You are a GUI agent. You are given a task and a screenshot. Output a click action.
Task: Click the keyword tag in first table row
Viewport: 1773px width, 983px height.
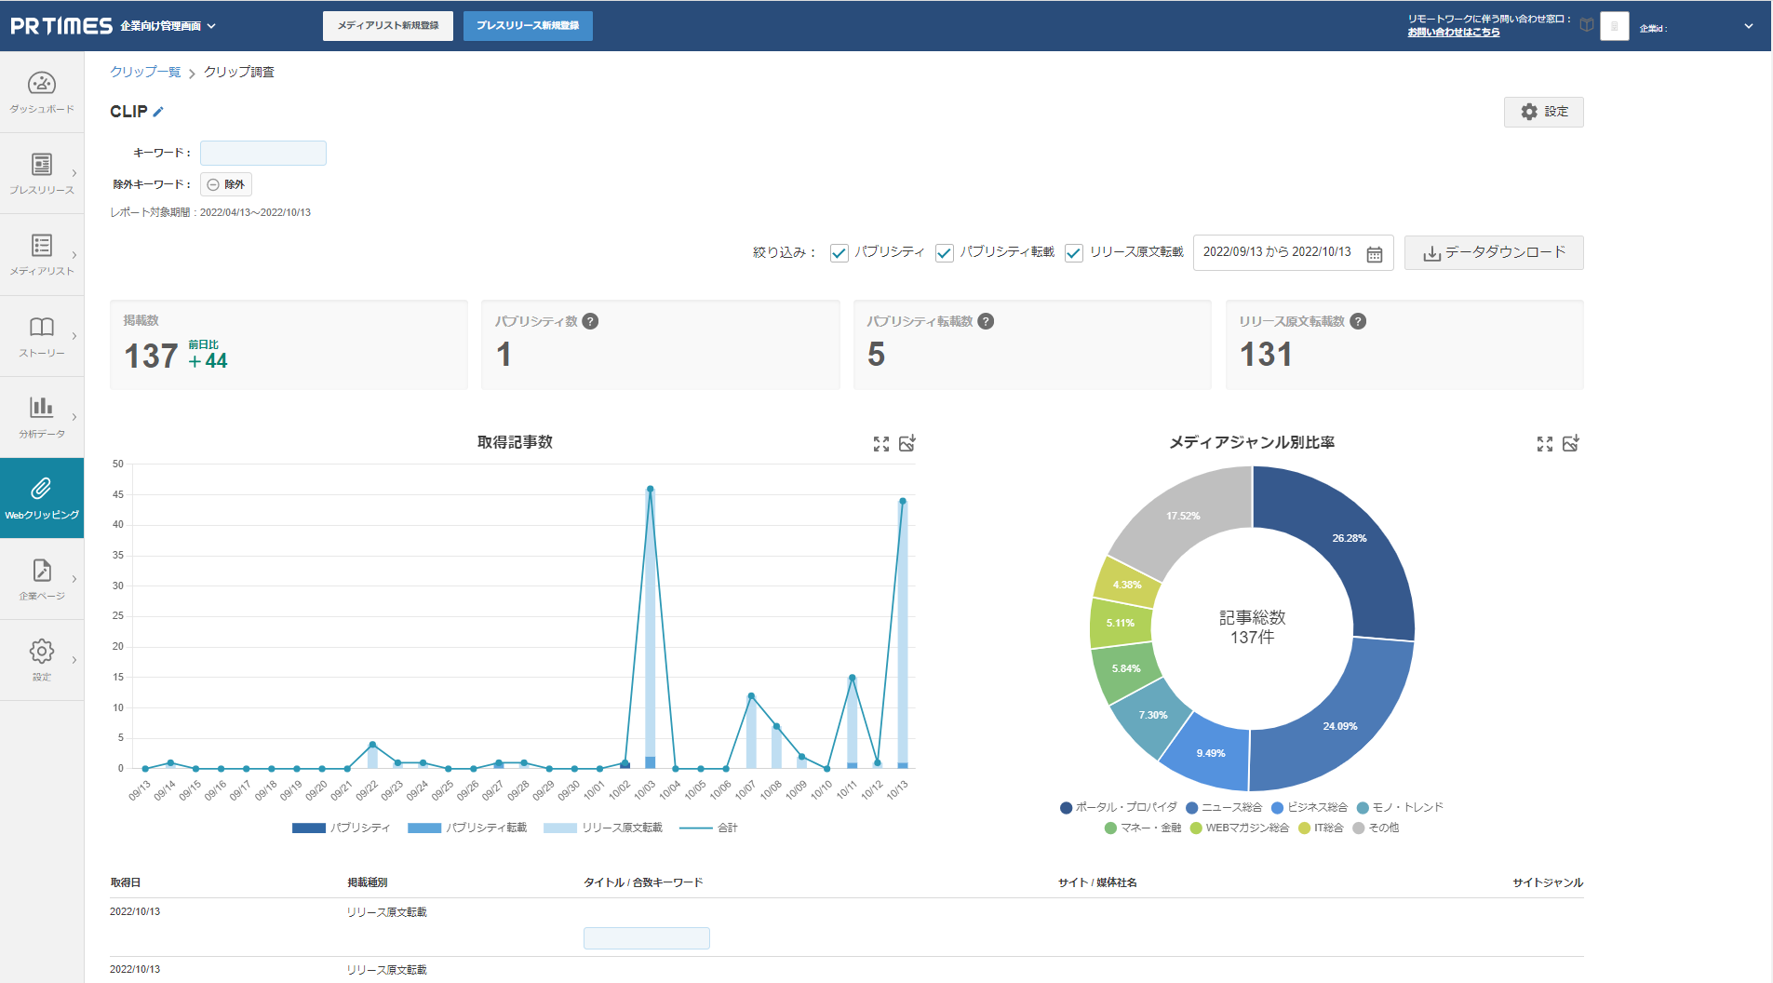pyautogui.click(x=647, y=938)
